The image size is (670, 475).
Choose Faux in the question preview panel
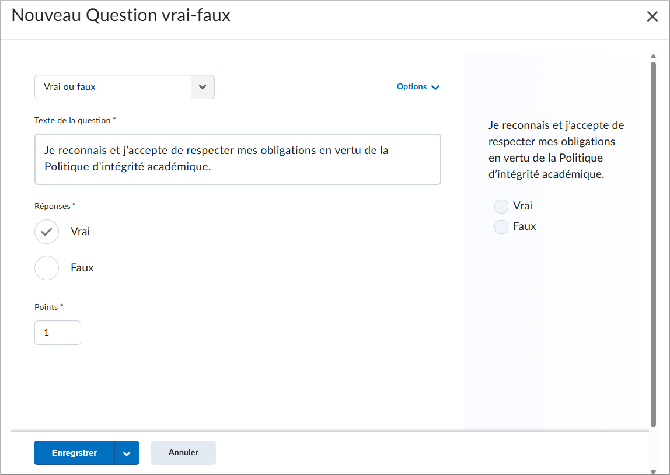coord(501,226)
